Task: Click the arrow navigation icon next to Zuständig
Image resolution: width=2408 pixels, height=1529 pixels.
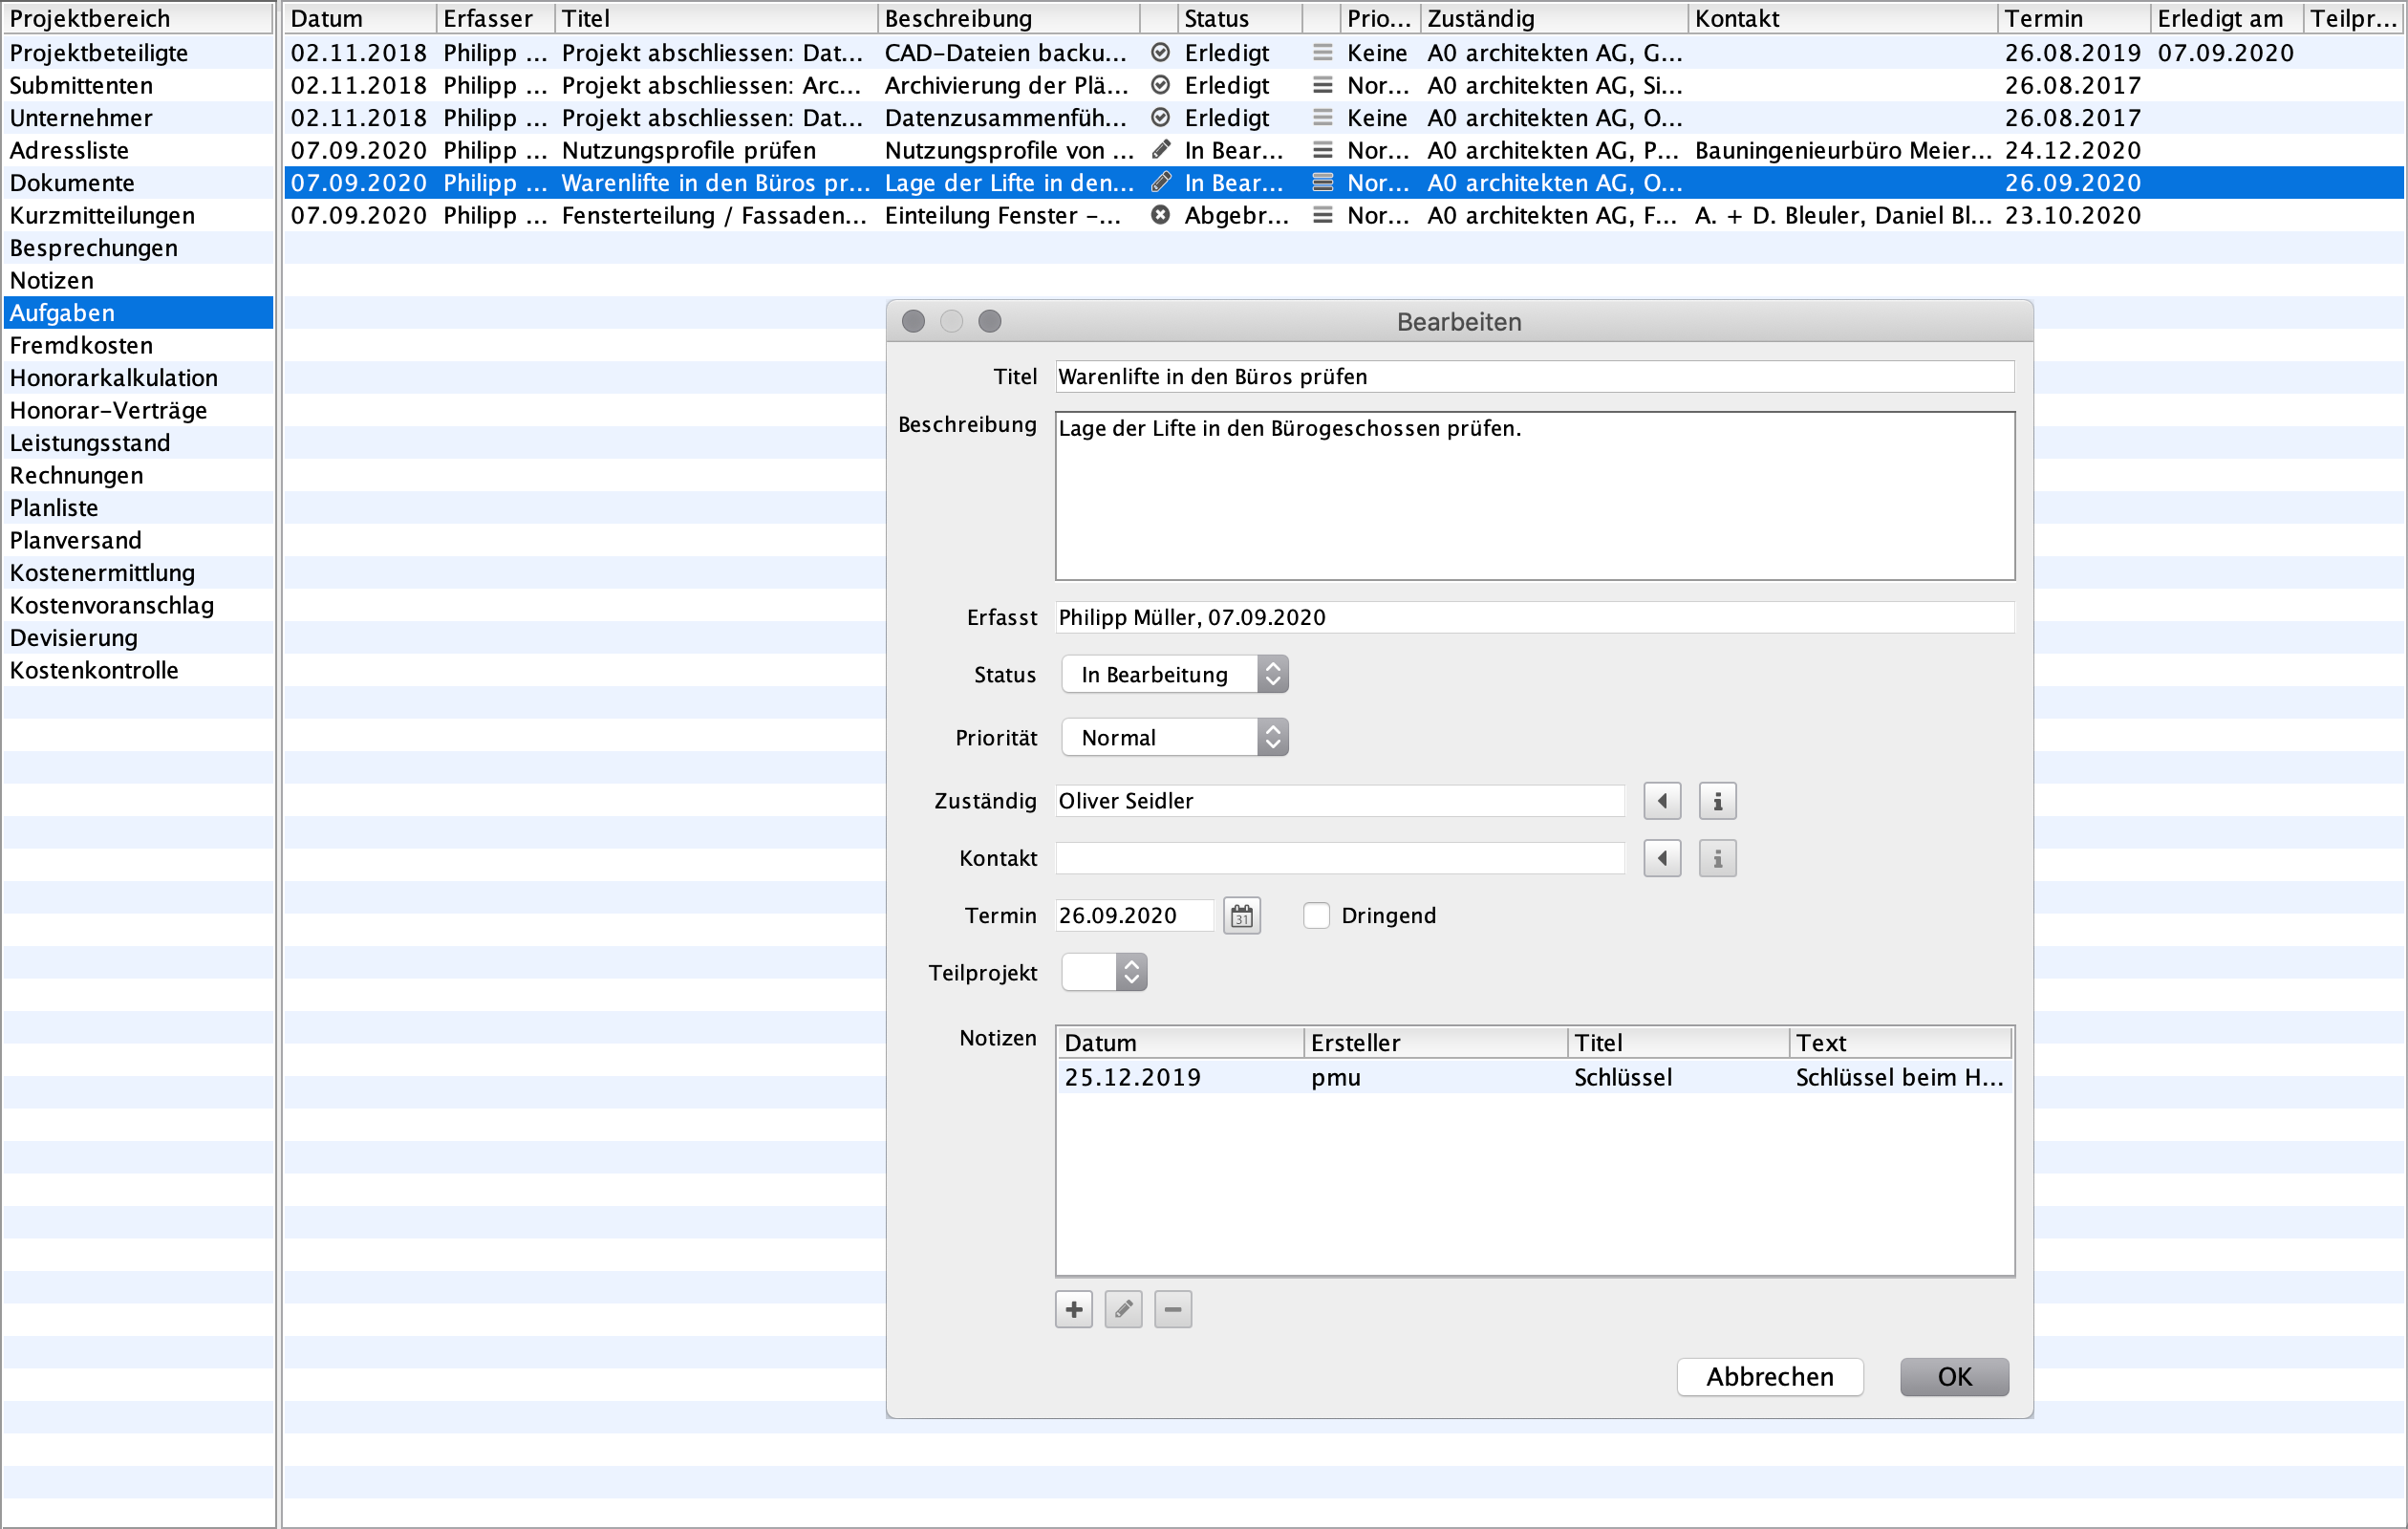Action: click(x=1662, y=801)
